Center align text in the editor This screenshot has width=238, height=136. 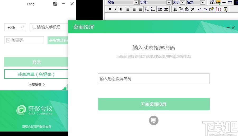tap(134, 9)
